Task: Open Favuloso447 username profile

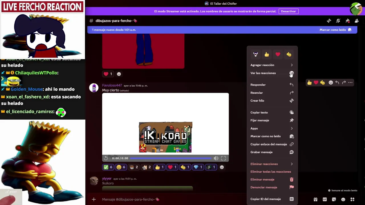Action: (x=112, y=85)
